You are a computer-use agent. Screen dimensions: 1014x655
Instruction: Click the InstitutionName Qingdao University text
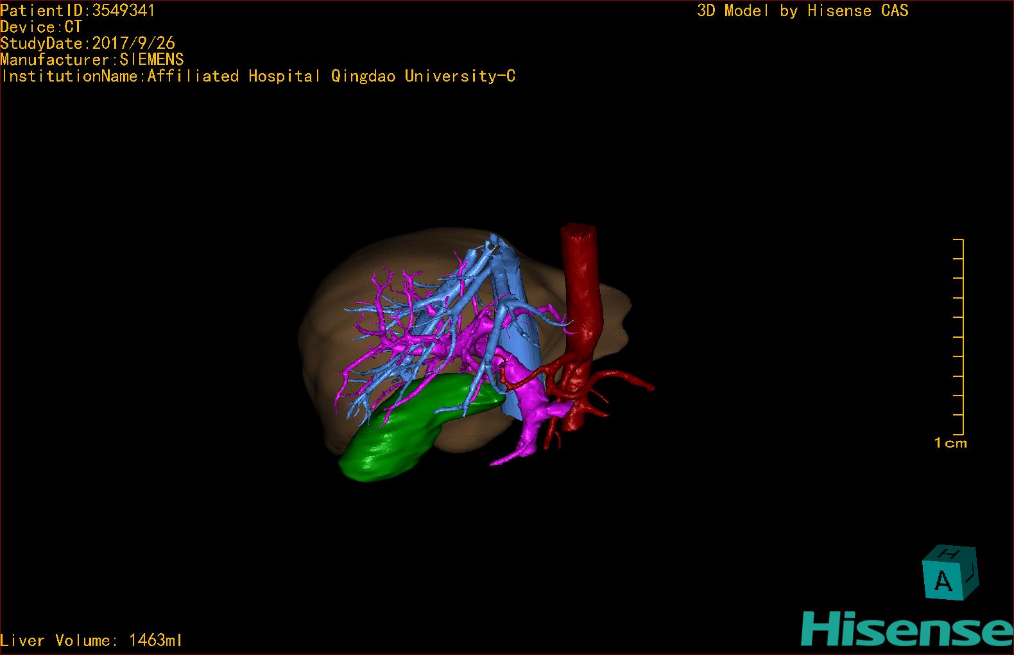(x=258, y=76)
